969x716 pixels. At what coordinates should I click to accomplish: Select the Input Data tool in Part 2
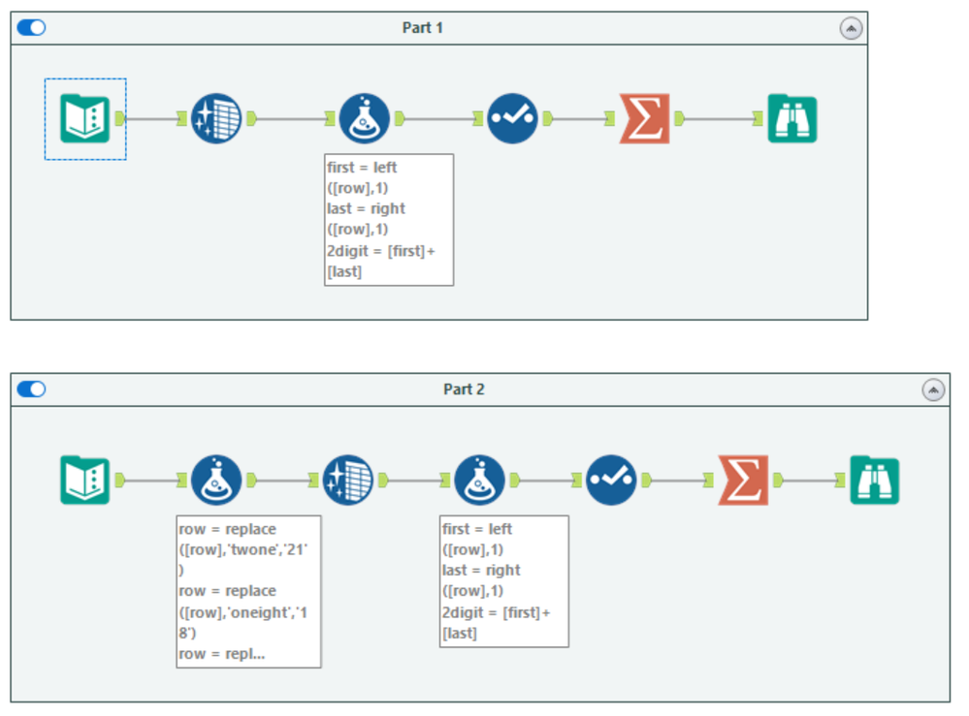(x=85, y=481)
